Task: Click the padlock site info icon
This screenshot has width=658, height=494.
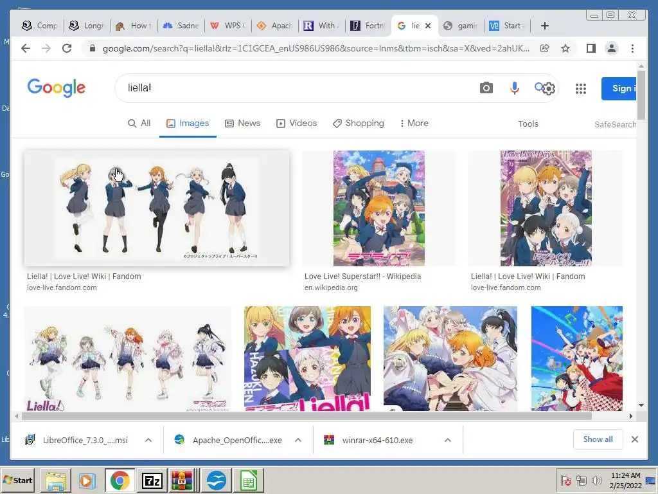Action: 93,48
